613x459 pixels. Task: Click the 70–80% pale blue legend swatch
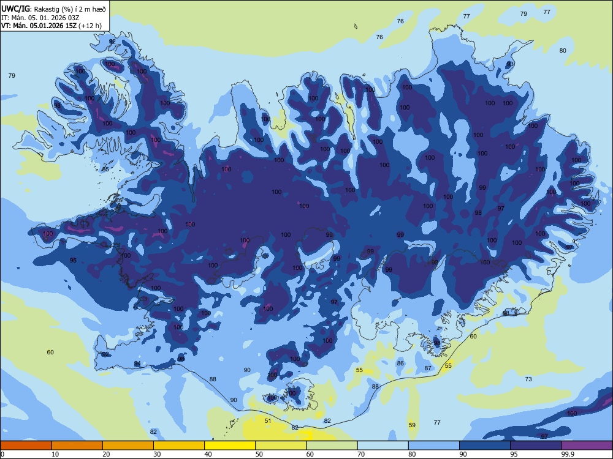click(x=383, y=446)
